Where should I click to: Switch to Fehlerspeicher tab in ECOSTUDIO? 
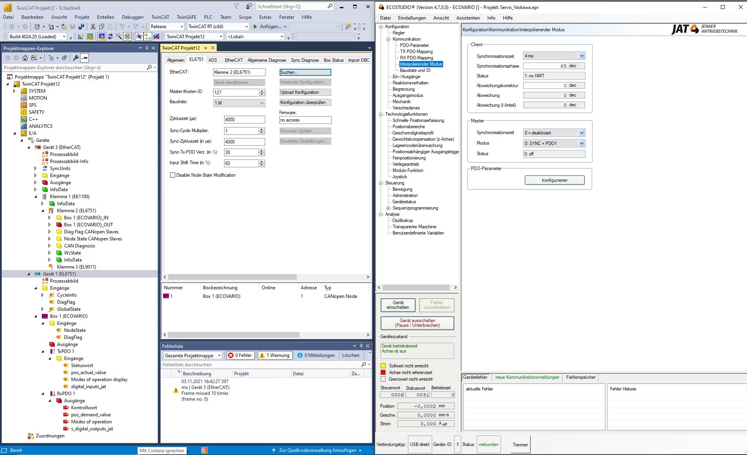tap(581, 377)
